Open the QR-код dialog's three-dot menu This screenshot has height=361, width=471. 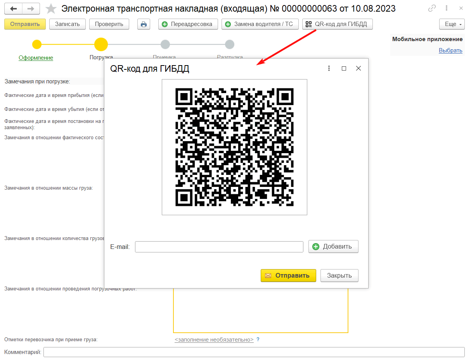pos(329,68)
